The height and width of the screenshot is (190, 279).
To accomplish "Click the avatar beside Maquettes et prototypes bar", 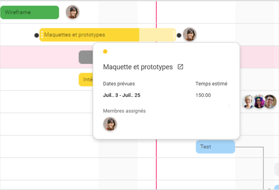I will tap(189, 35).
